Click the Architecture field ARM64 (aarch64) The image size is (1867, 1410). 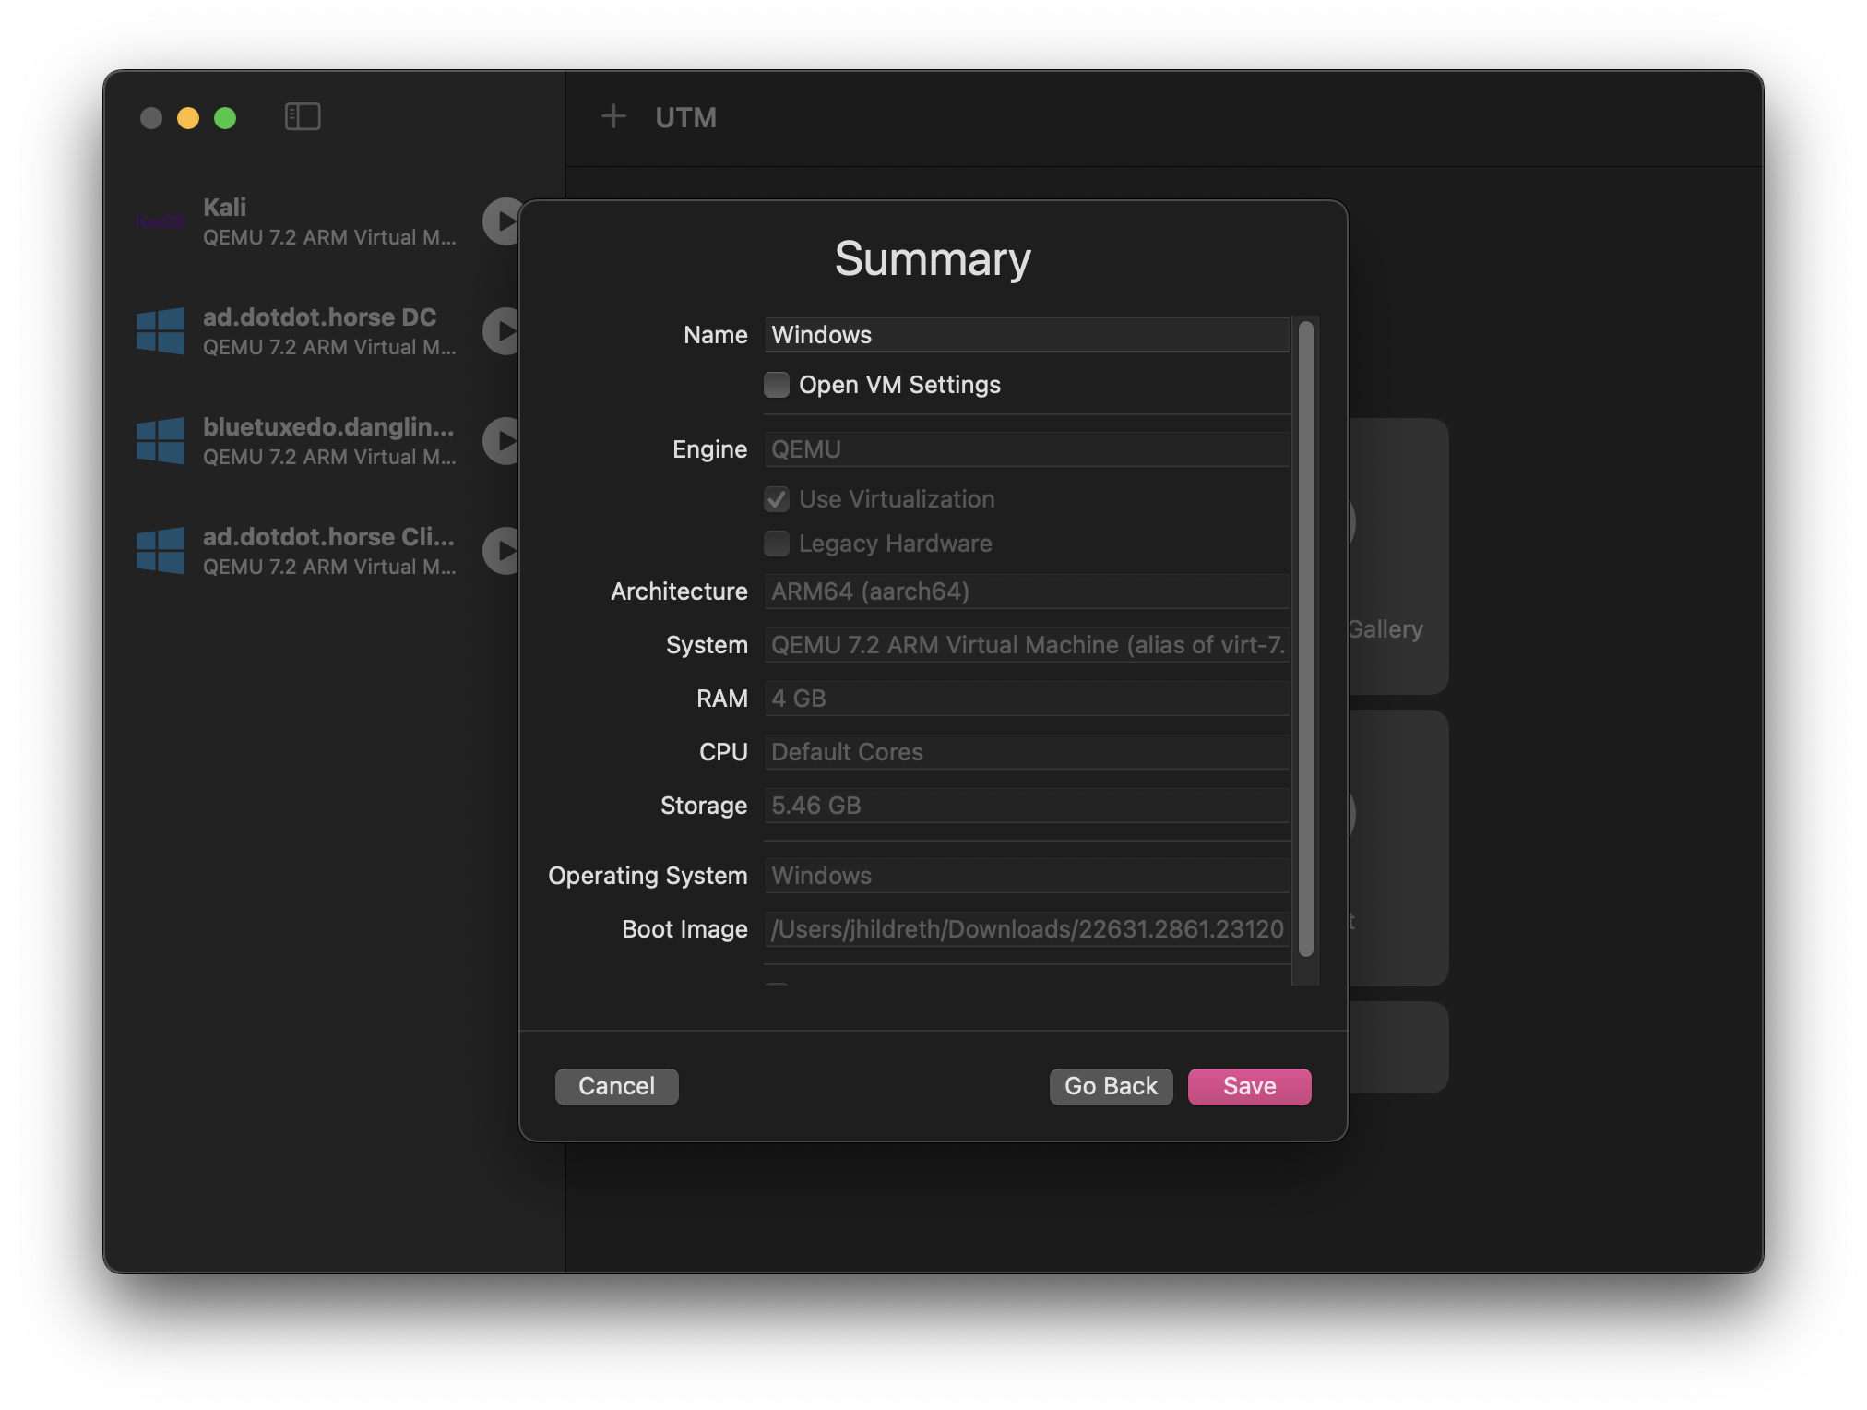1027,591
